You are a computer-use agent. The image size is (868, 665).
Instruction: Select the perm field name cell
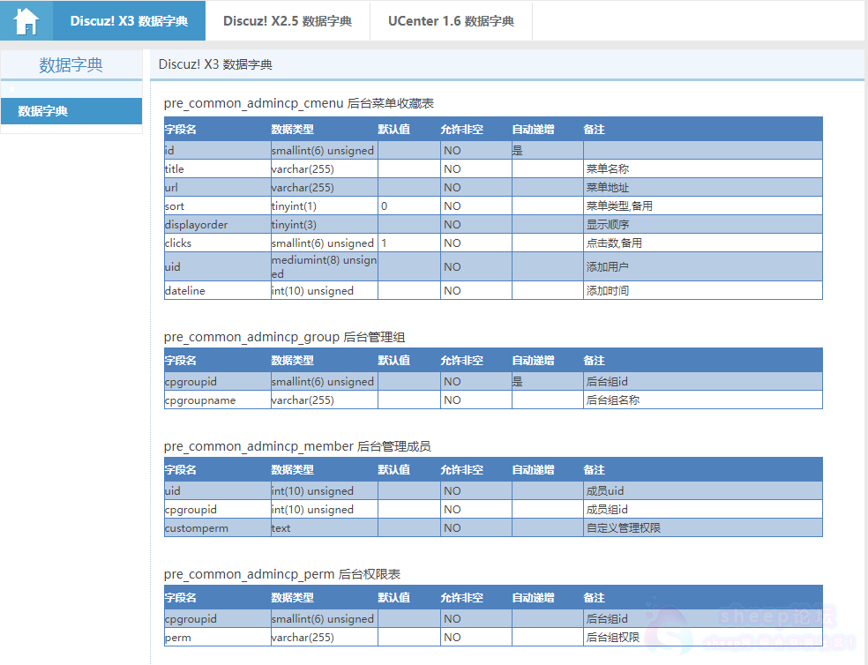(218, 638)
